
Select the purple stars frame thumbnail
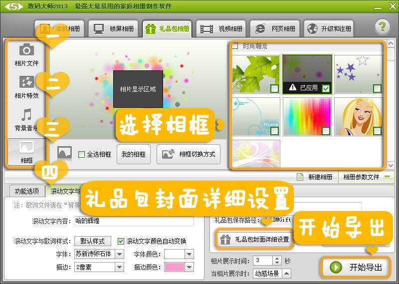point(359,74)
